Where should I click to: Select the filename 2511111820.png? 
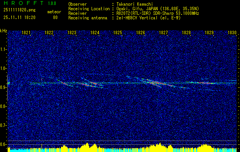[19, 10]
